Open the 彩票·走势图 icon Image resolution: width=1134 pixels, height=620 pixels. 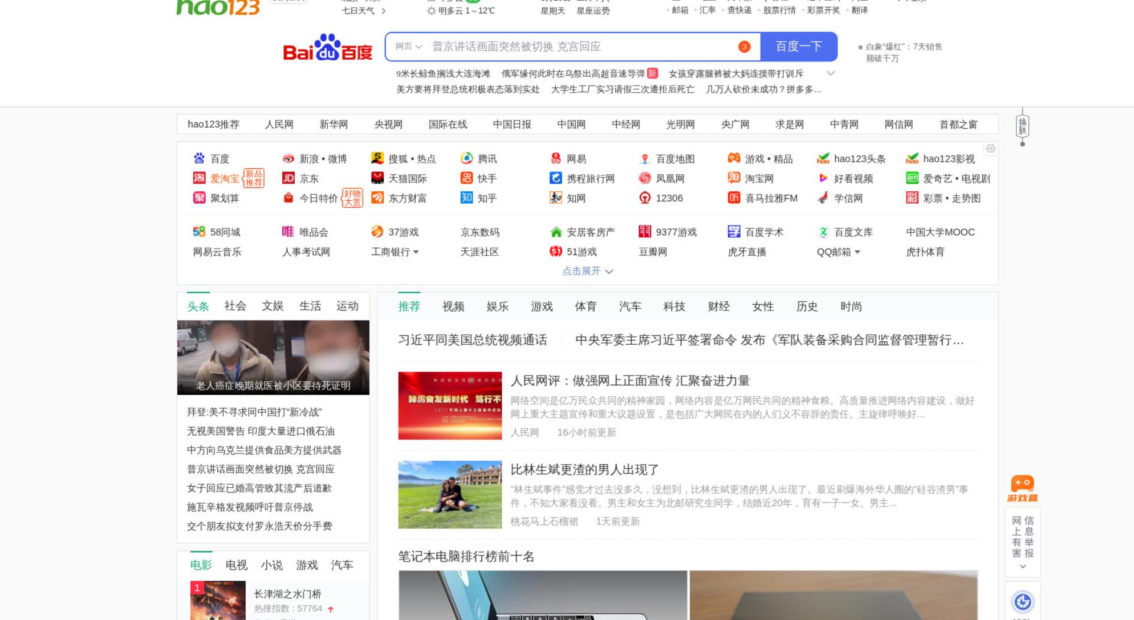(x=913, y=198)
